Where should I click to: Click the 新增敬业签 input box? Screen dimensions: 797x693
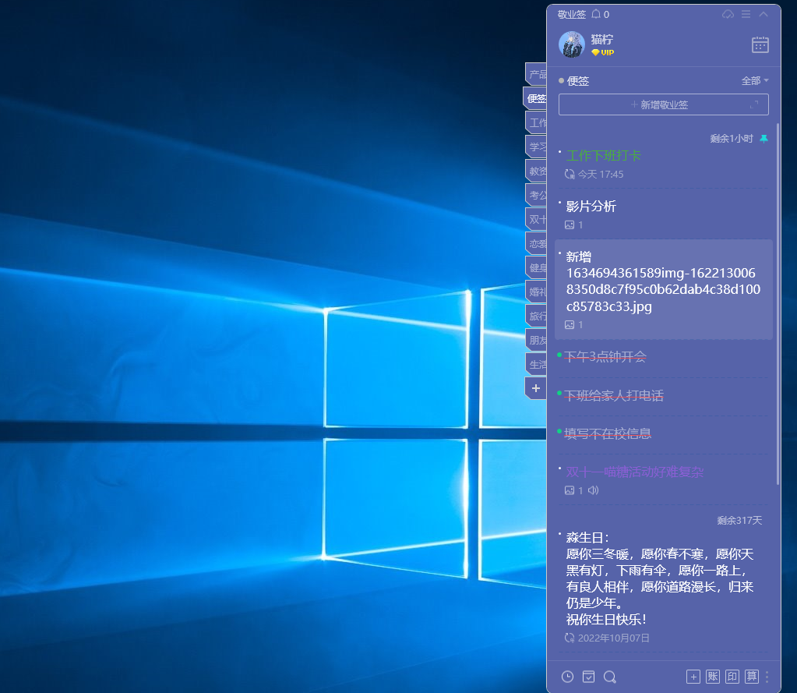(663, 104)
